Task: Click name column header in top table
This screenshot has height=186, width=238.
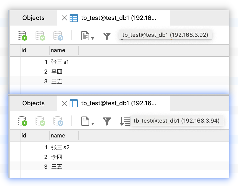Action: tap(58, 50)
